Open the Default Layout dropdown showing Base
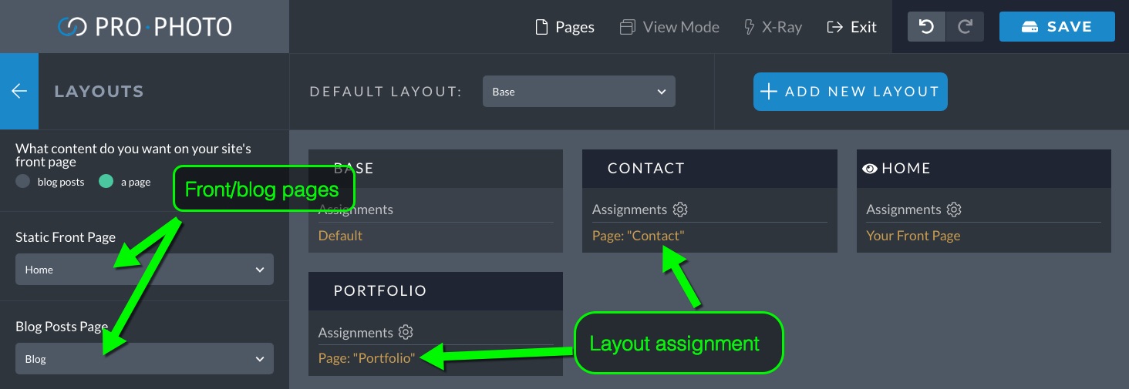The width and height of the screenshot is (1129, 389). (579, 91)
